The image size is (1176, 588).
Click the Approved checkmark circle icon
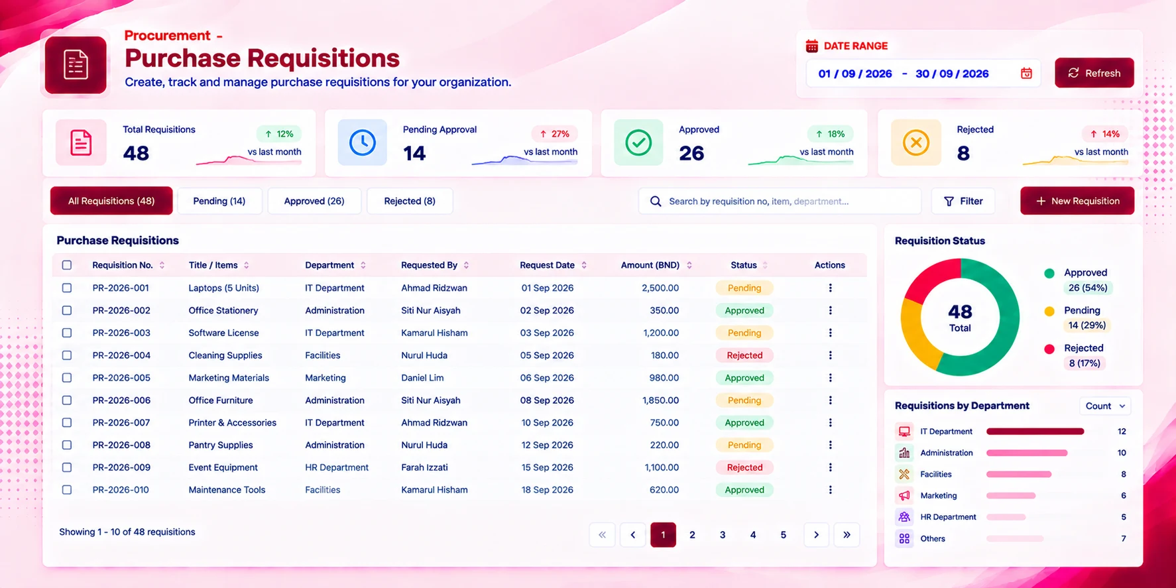tap(638, 143)
